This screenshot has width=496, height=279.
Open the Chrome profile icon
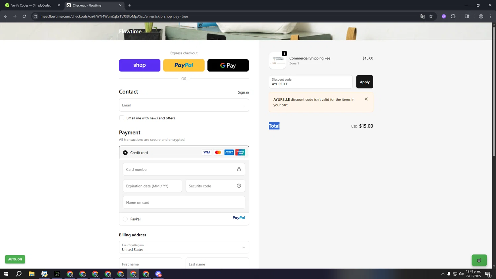coord(481,16)
